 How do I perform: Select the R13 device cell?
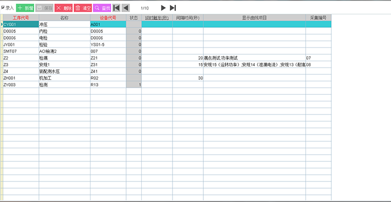[x=108, y=85]
